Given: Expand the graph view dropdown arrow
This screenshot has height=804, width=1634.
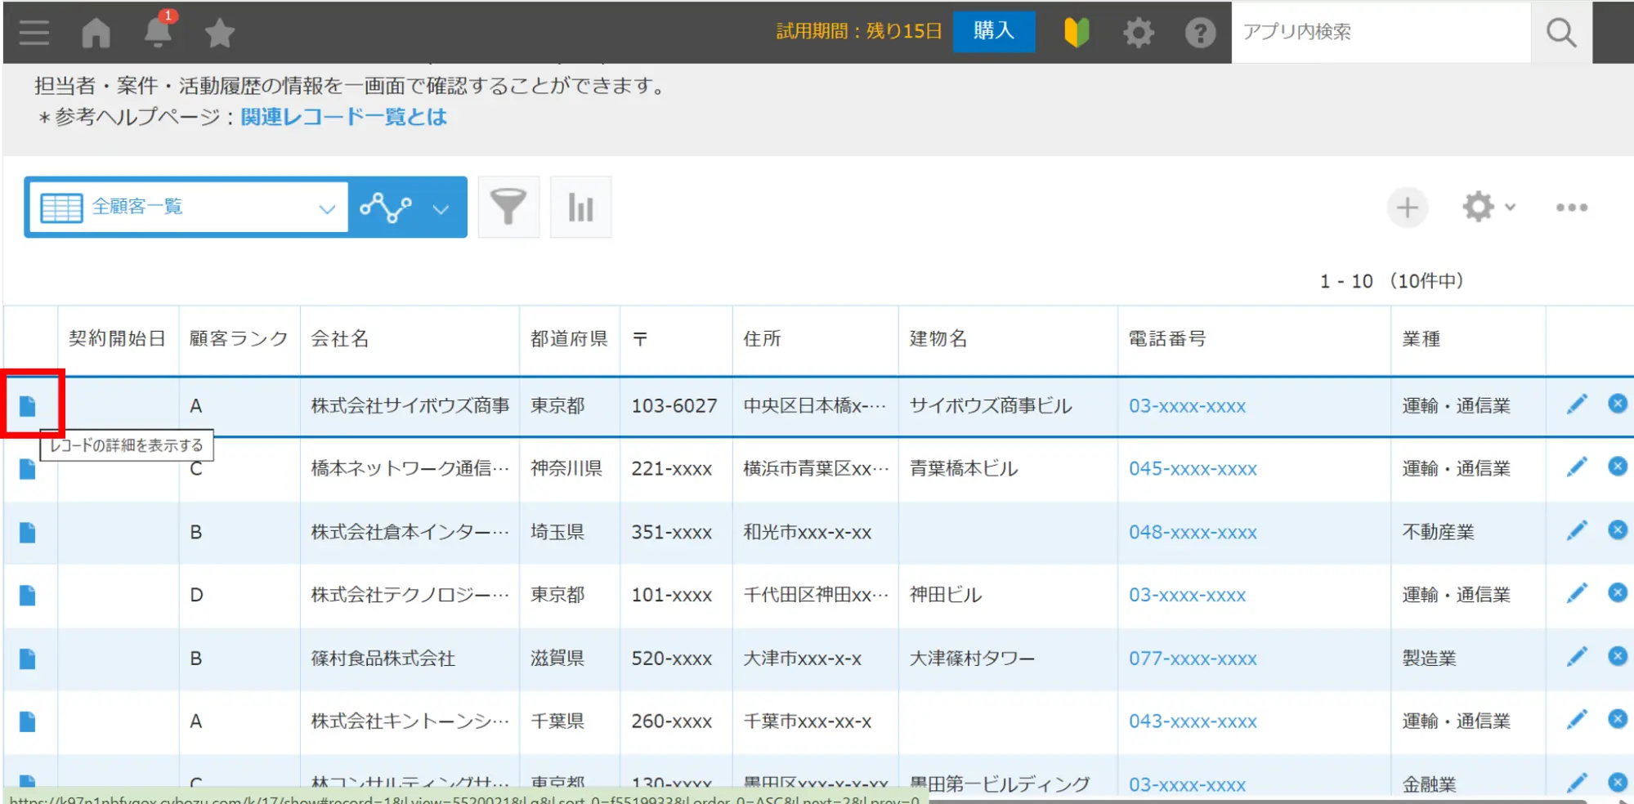Looking at the screenshot, I should click(441, 209).
